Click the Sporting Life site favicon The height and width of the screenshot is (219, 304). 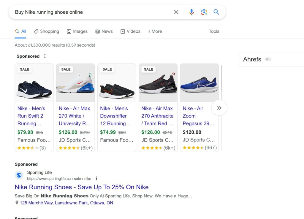pos(19,175)
